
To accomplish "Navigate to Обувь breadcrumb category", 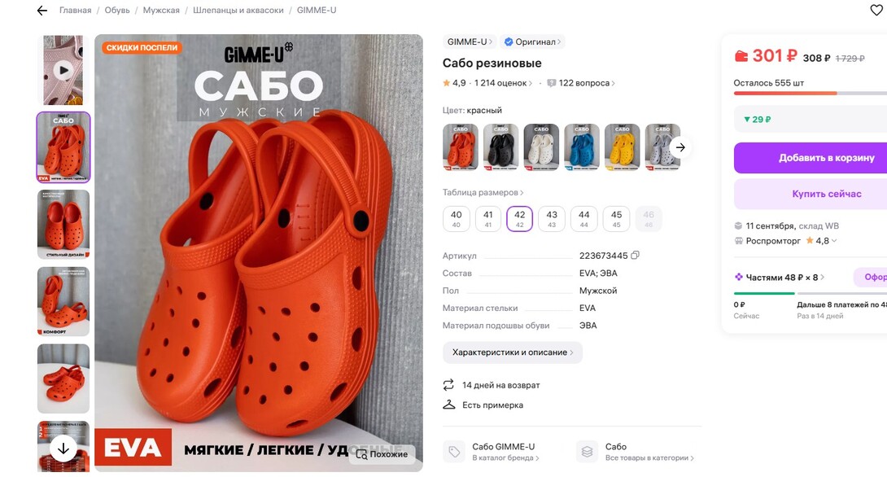I will [117, 11].
